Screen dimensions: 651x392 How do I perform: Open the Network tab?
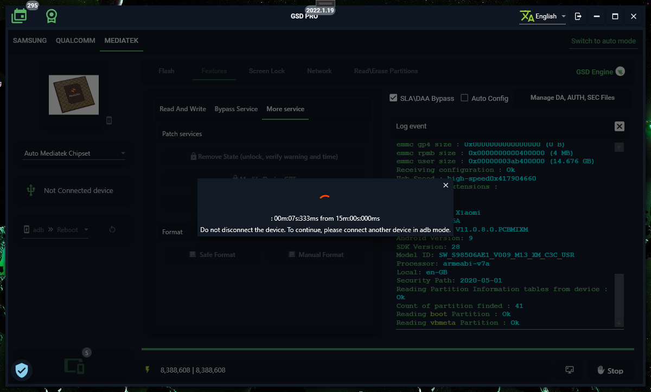coord(320,71)
